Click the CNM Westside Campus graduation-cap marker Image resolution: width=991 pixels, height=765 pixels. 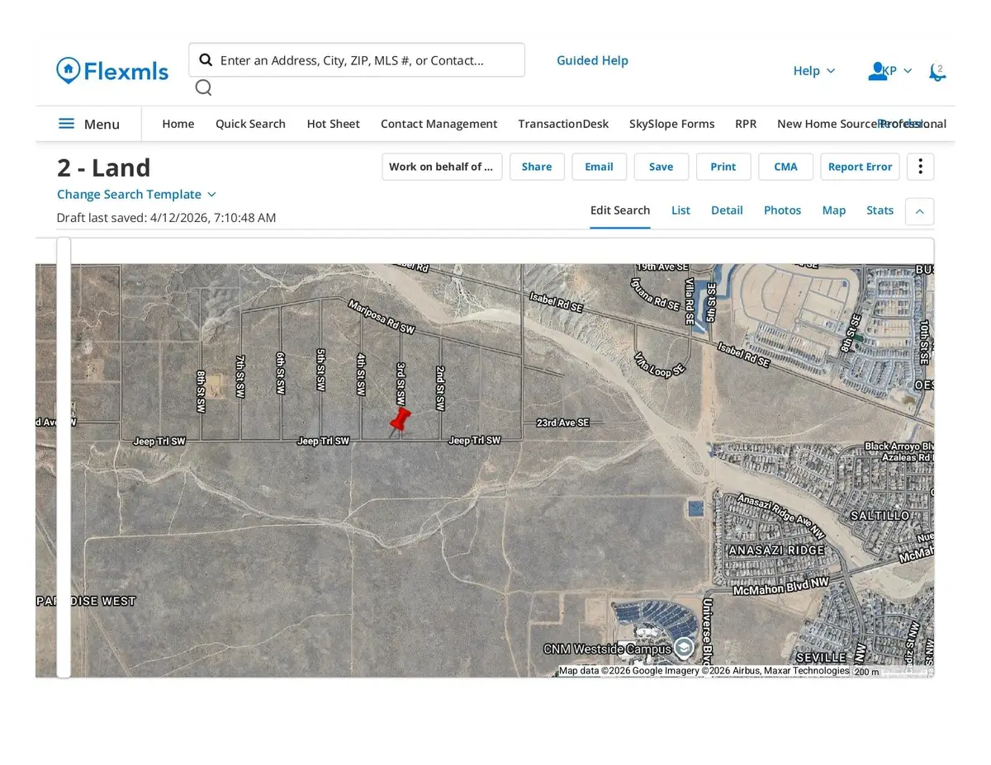684,649
